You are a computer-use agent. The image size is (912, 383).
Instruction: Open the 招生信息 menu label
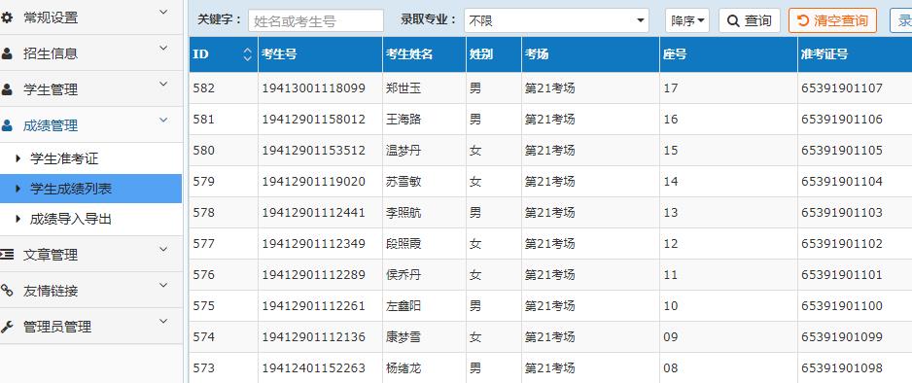tap(51, 54)
